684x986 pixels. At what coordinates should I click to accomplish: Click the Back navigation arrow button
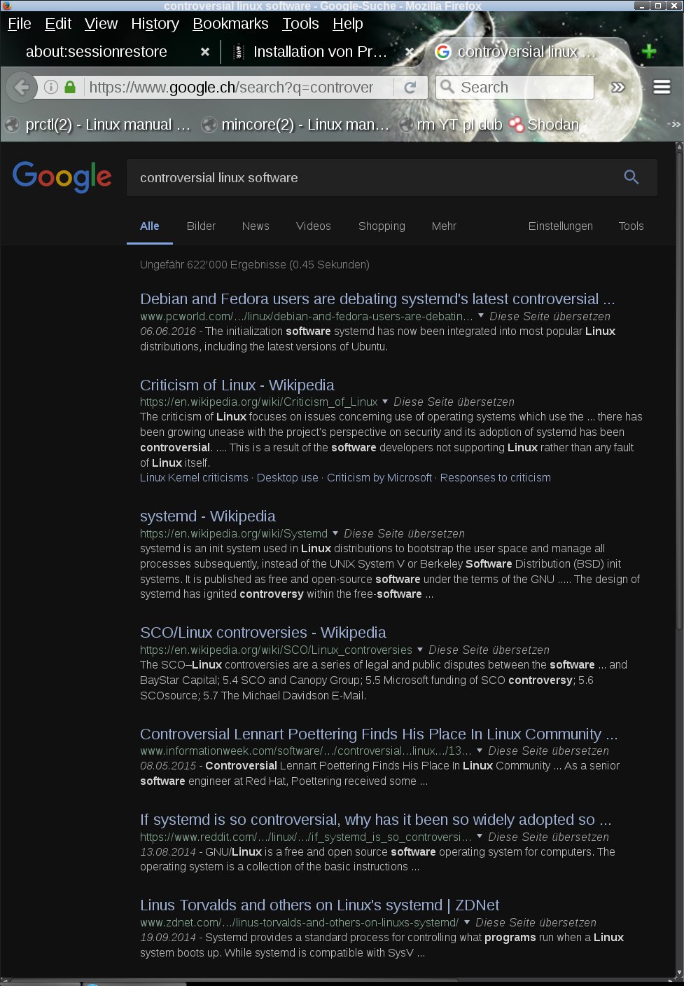click(22, 88)
